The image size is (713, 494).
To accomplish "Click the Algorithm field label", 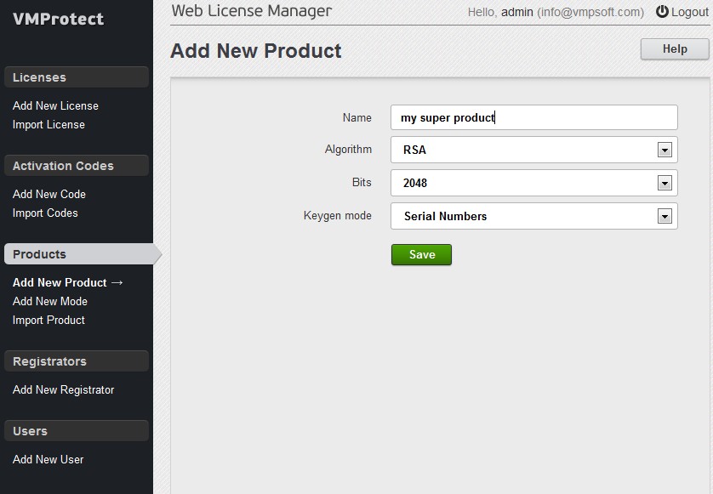I will pyautogui.click(x=348, y=150).
